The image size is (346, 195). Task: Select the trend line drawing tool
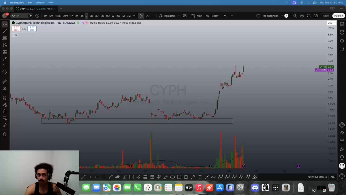point(5,31)
